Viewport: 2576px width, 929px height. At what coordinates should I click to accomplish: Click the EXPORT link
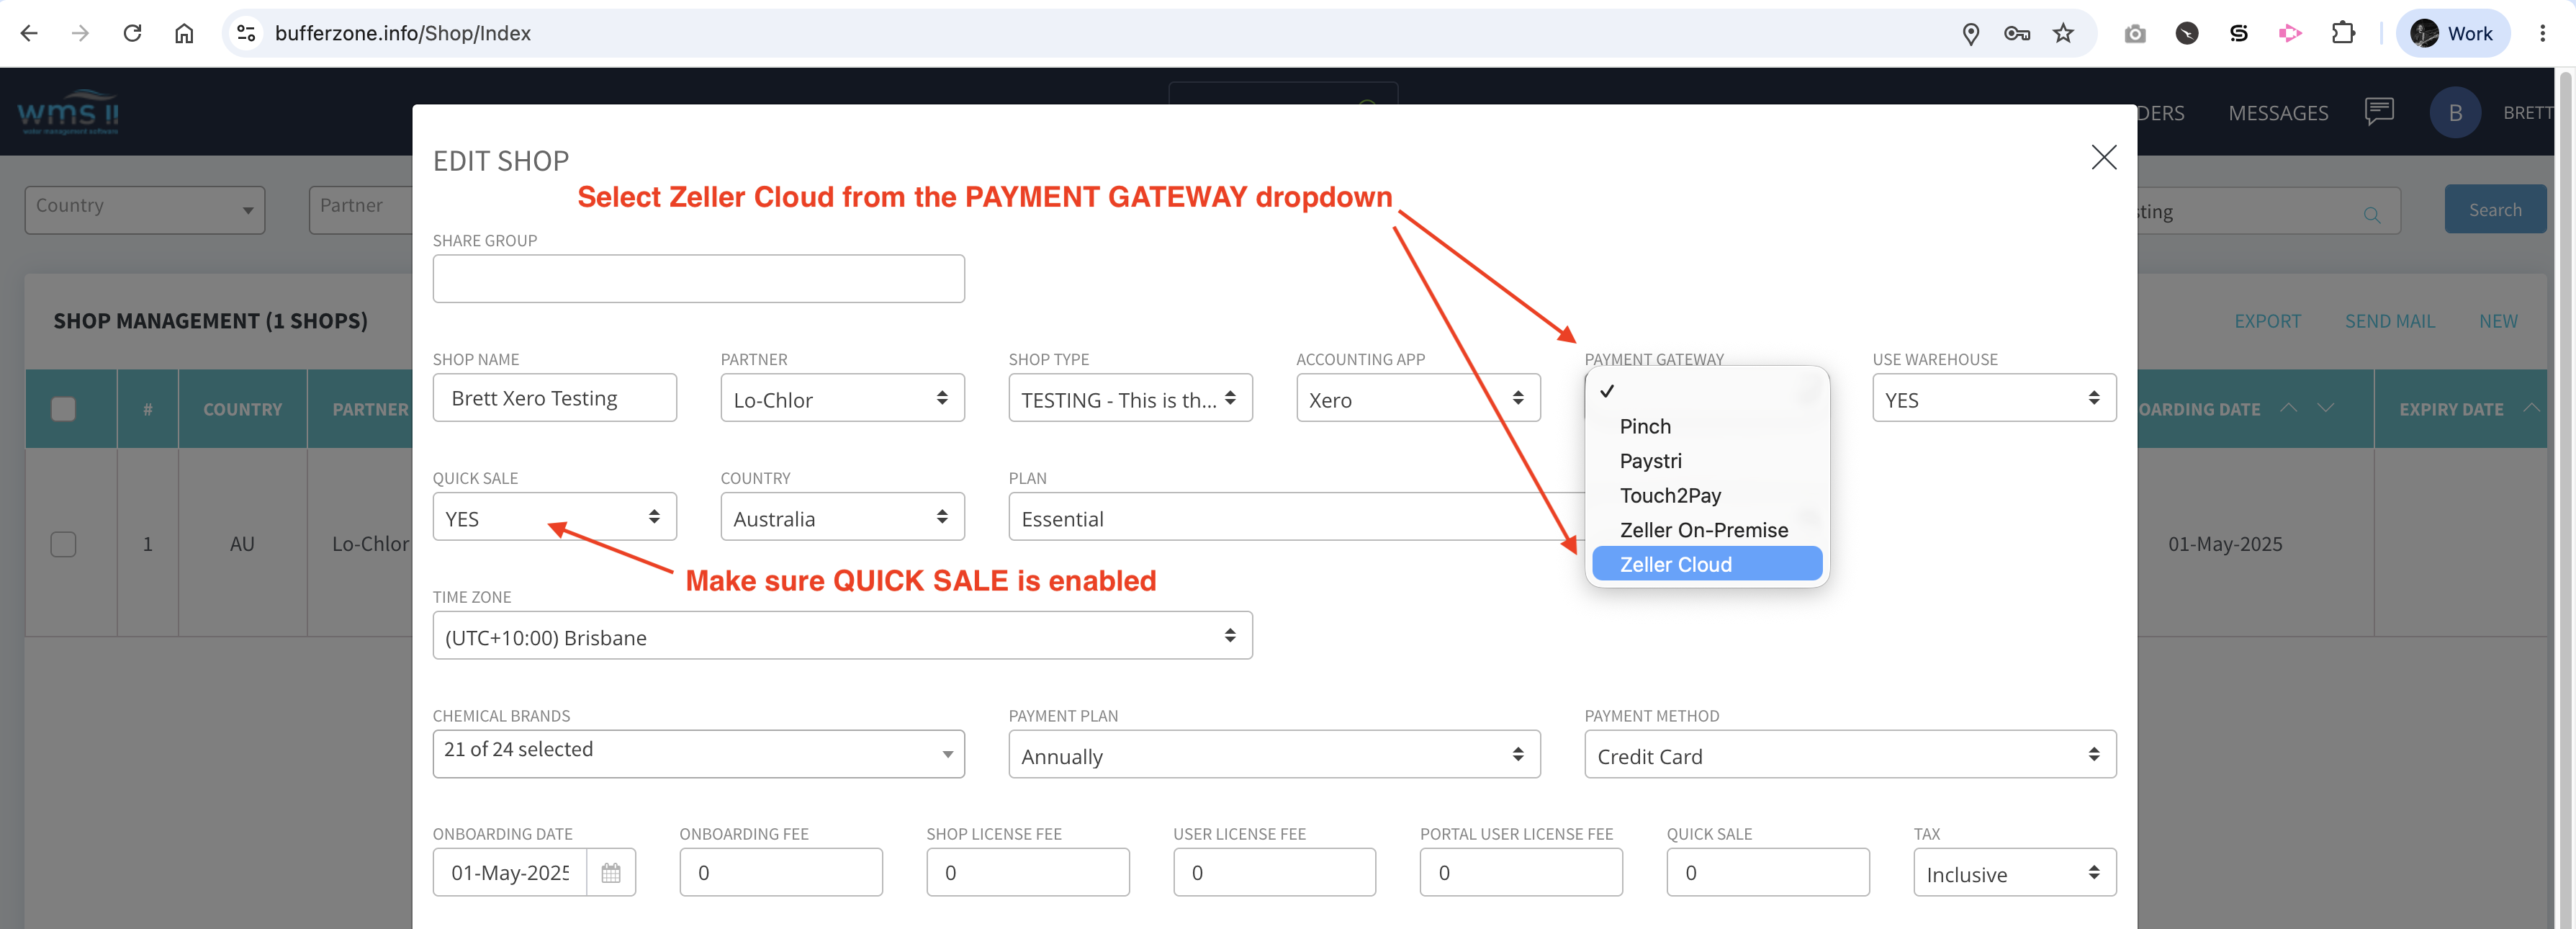(x=2267, y=321)
